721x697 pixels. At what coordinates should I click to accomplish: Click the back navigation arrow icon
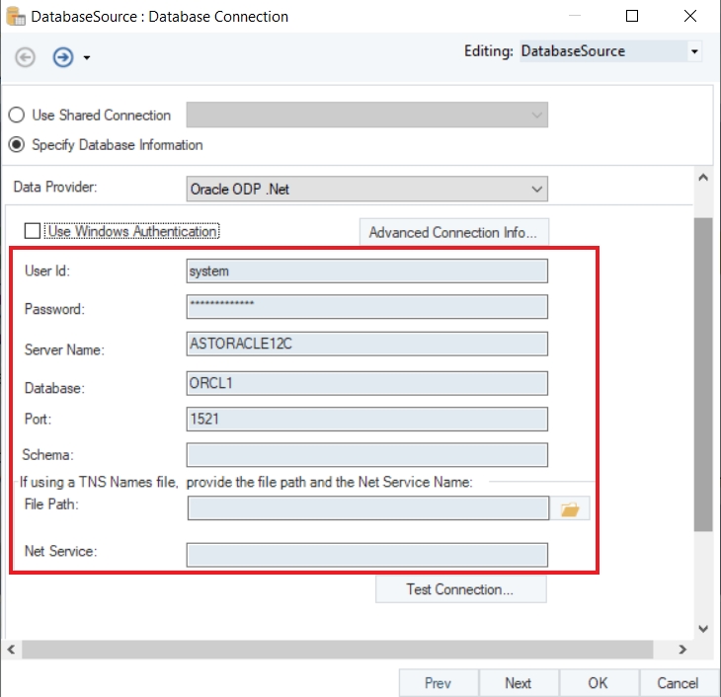coord(25,57)
